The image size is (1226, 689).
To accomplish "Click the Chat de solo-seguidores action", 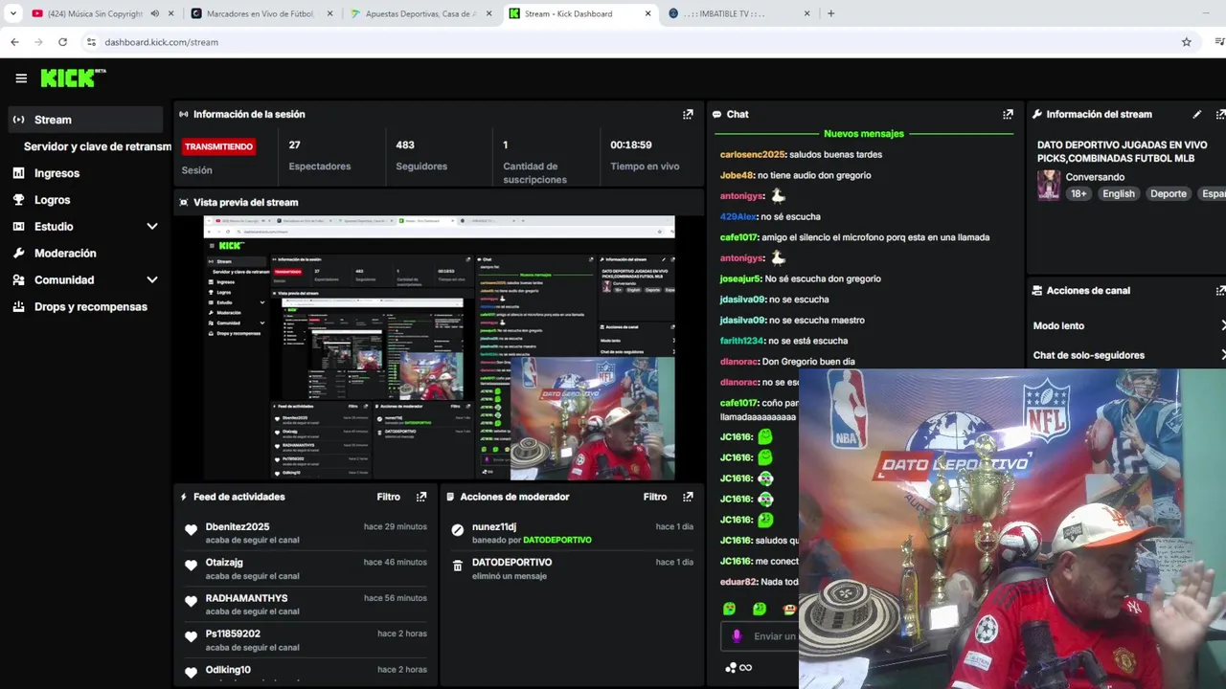I will coord(1129,355).
